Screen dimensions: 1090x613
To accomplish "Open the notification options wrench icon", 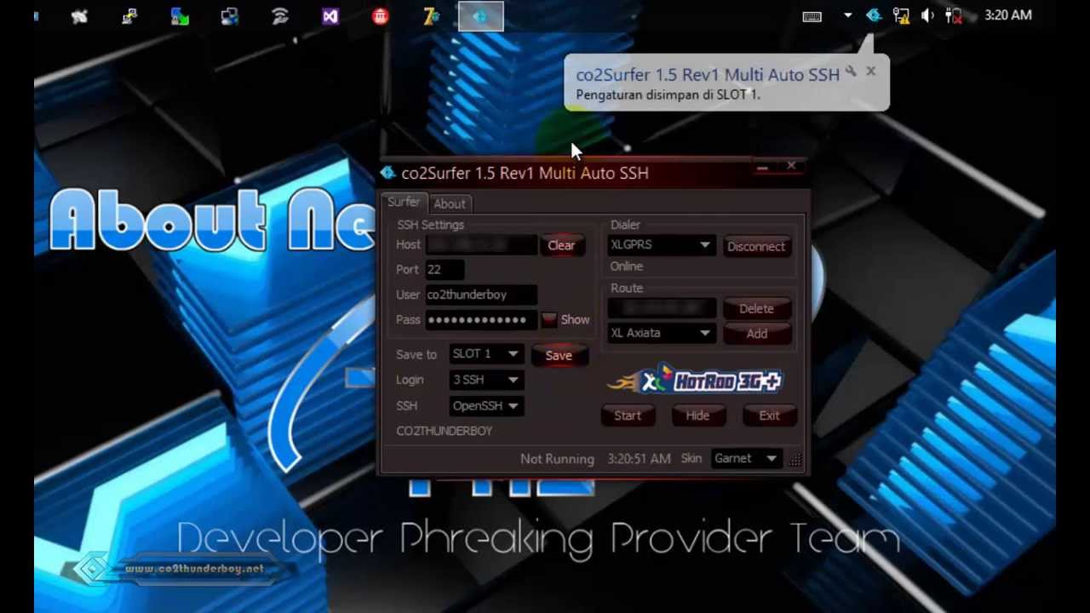I will pyautogui.click(x=850, y=72).
